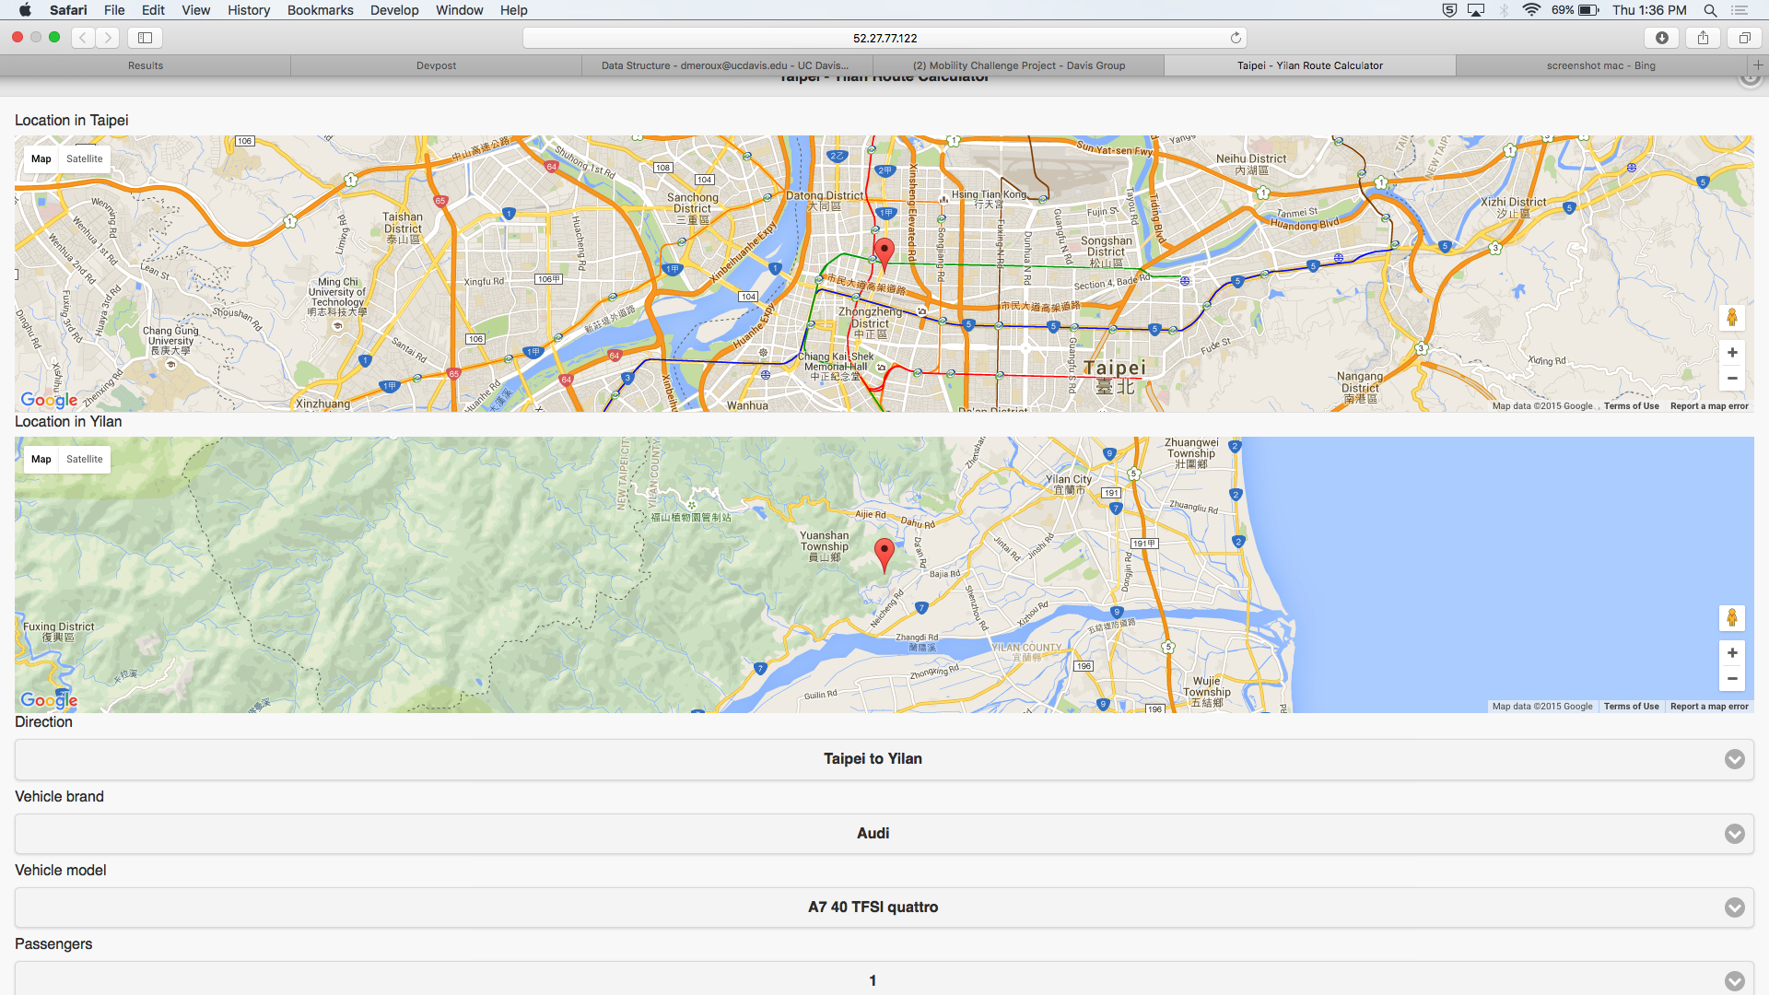Open Safari downloads icon

click(1661, 38)
